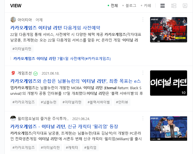The height and width of the screenshot is (154, 193).
Task: Select the 전체 filter option
Action: pos(113,6)
